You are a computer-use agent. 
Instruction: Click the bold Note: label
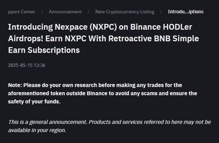tap(15, 85)
